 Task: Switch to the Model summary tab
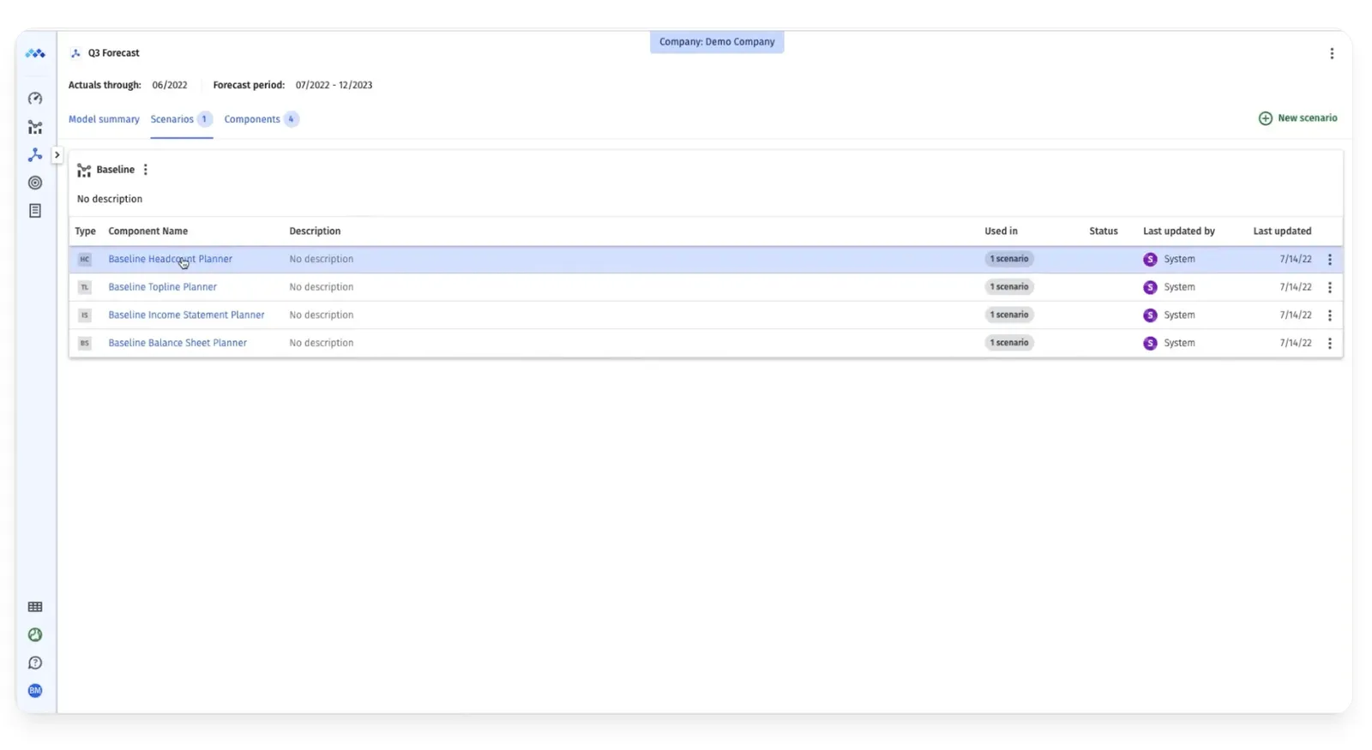coord(104,119)
